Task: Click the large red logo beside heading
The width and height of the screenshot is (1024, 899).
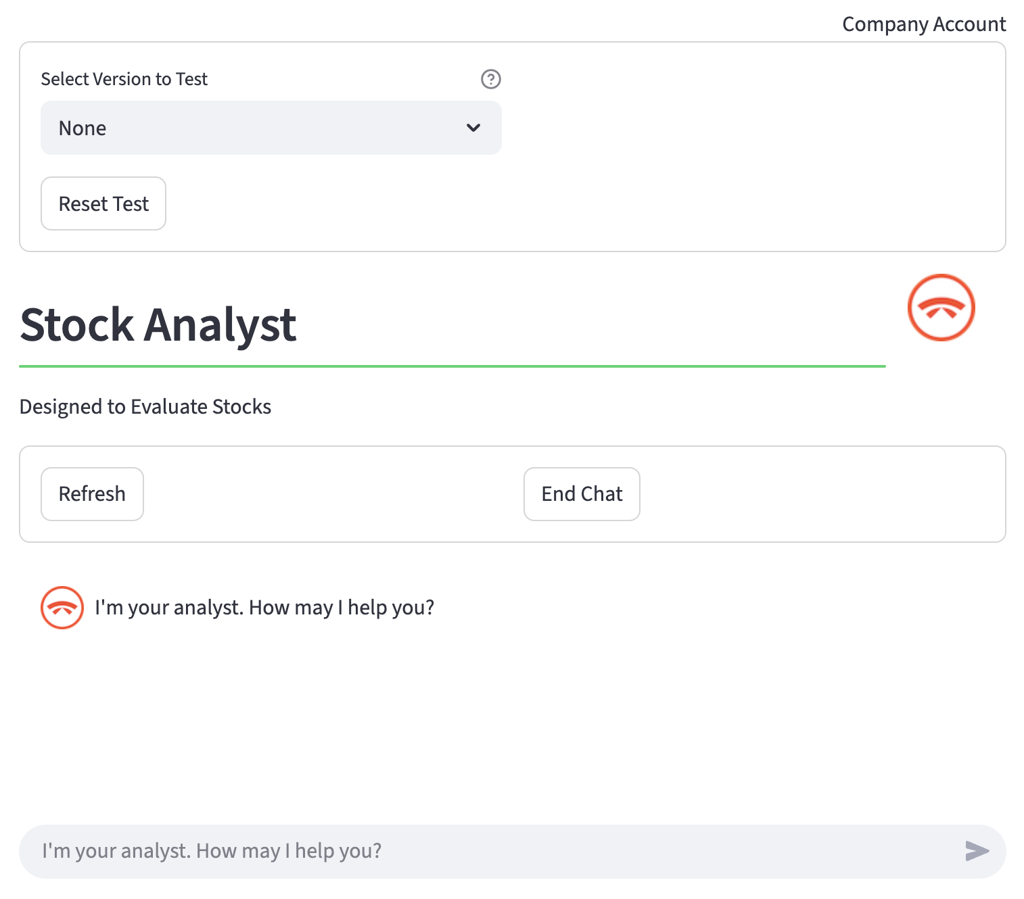Action: [941, 308]
